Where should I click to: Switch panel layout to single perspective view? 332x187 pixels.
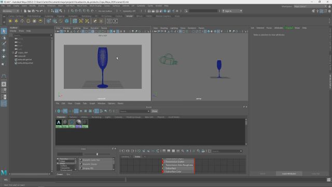click(x=4, y=84)
